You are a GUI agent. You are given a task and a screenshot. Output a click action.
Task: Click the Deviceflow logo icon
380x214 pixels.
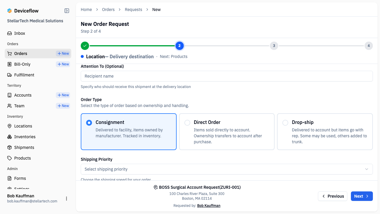tap(9, 11)
